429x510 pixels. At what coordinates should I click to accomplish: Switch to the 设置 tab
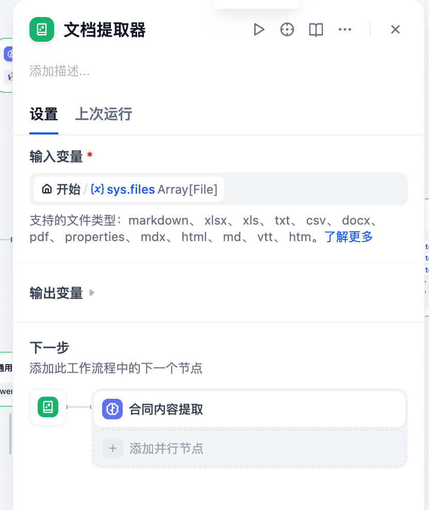pyautogui.click(x=44, y=114)
